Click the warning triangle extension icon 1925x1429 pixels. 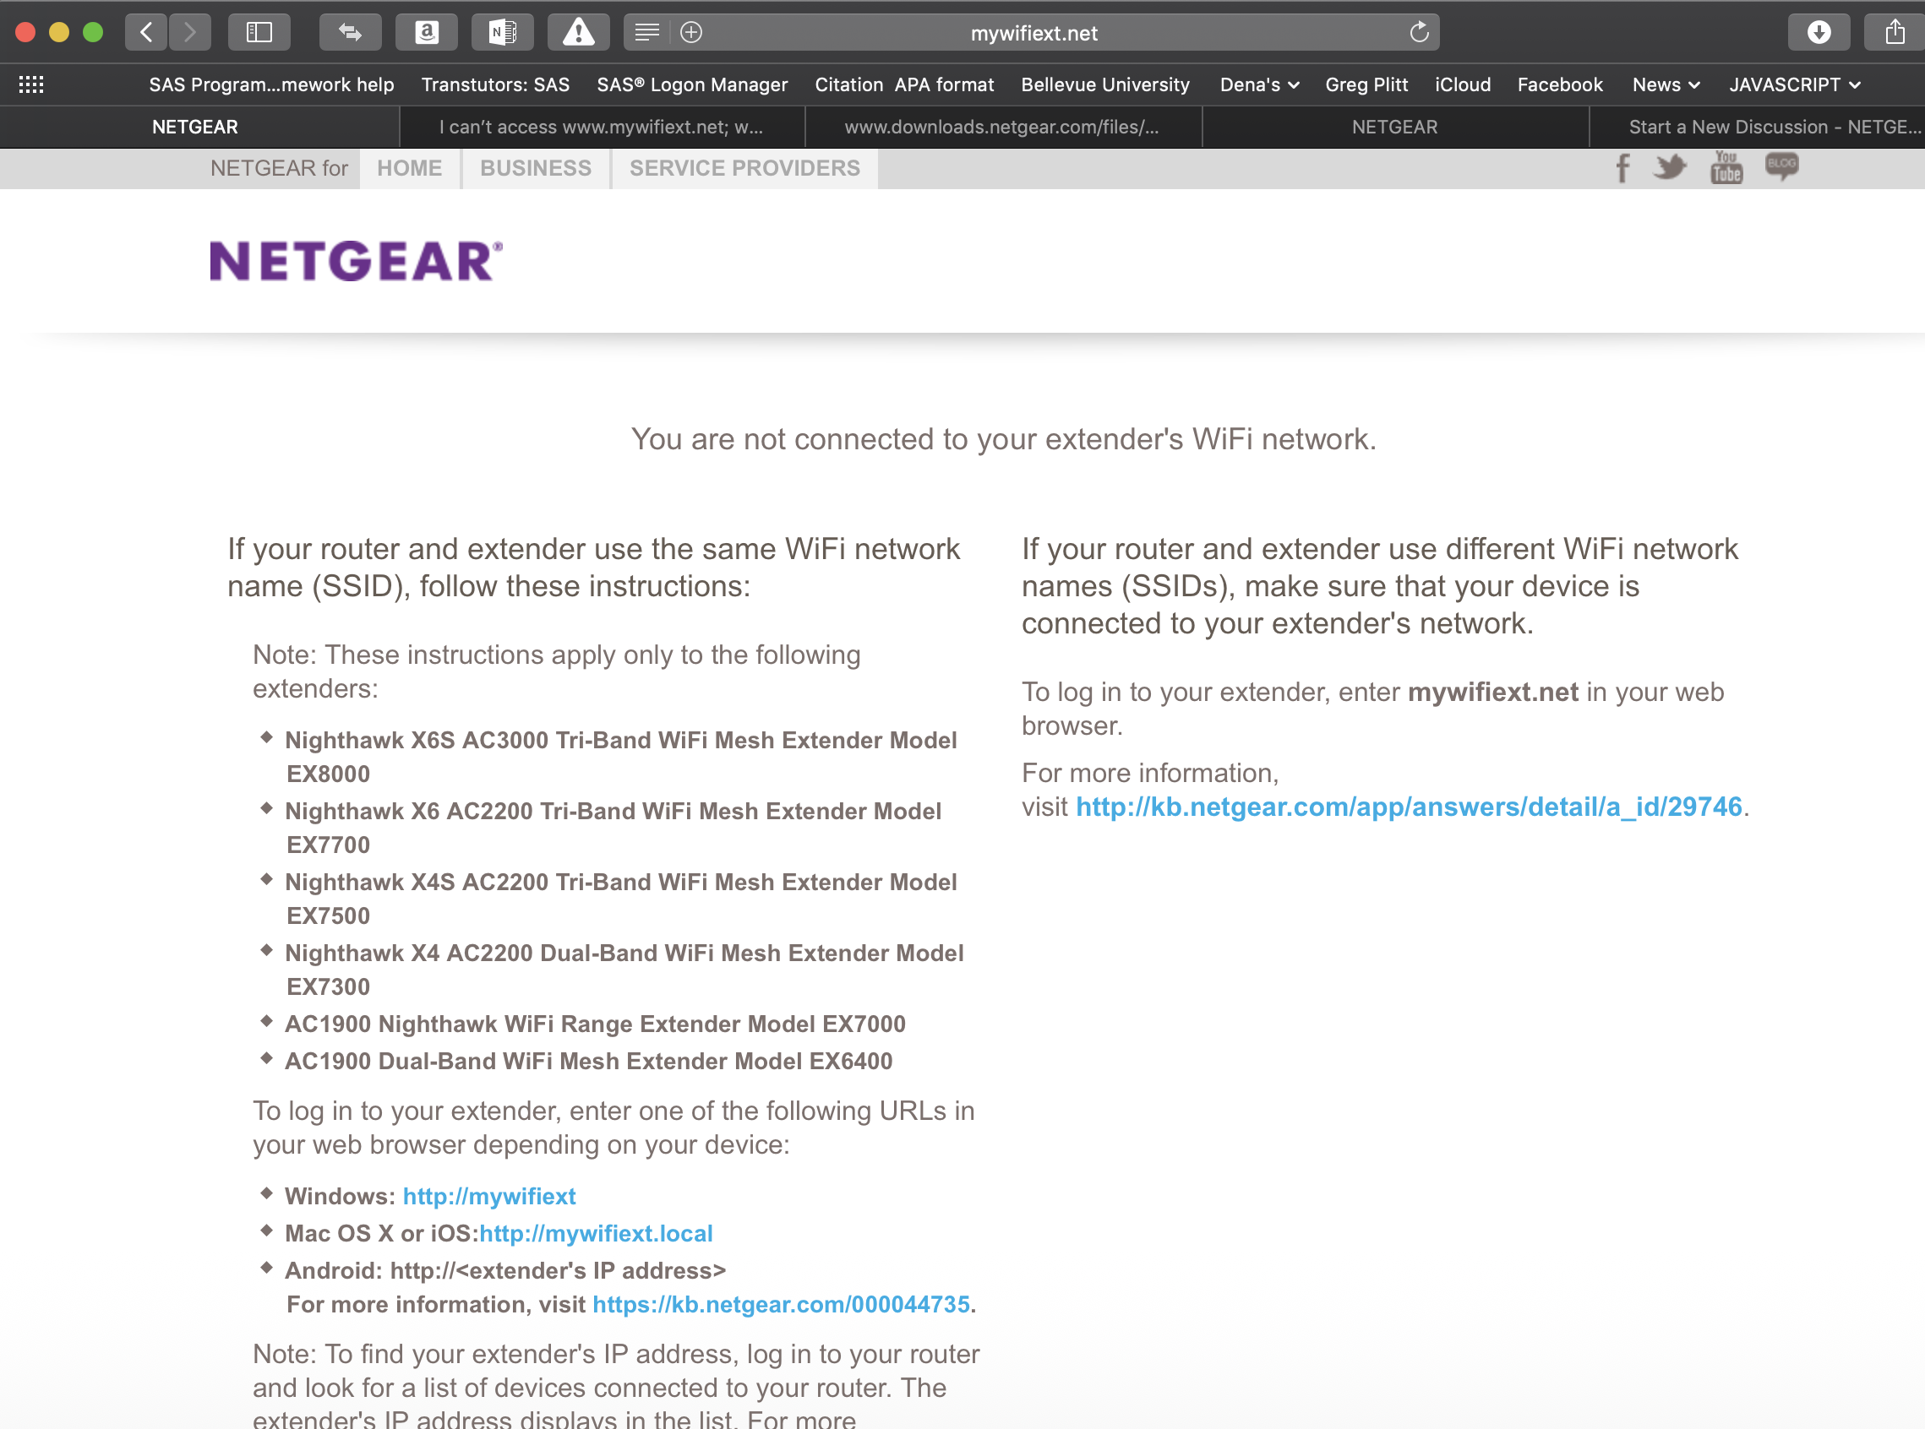pos(578,33)
